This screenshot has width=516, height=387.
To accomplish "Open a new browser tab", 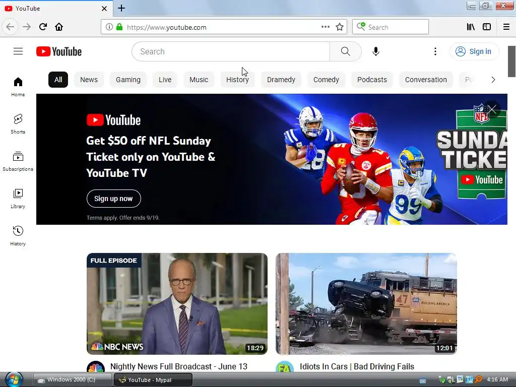I will [x=121, y=8].
